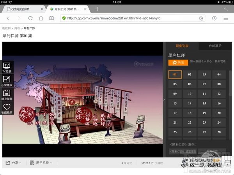Image resolution: width=234 pixels, height=175 pixels.
Task: Select episode 25
Action: click(x=175, y=132)
